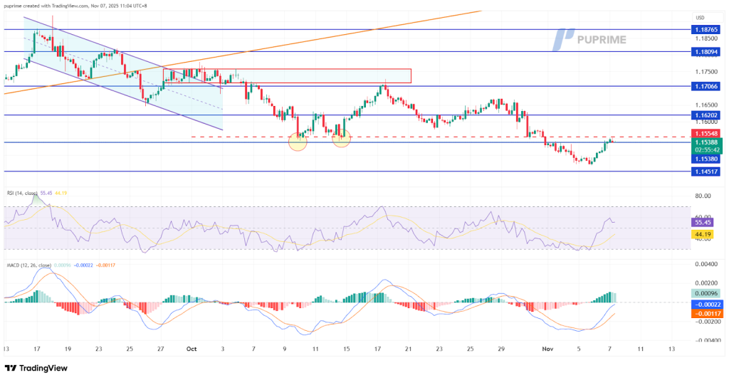
Task: Select the red rectangle resistance zone
Action: coord(287,75)
